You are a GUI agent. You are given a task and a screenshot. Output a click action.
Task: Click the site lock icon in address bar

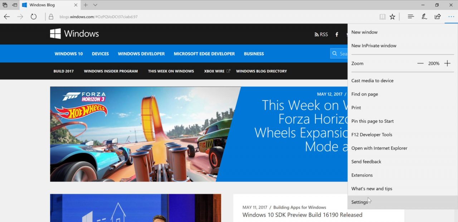[x=51, y=16]
